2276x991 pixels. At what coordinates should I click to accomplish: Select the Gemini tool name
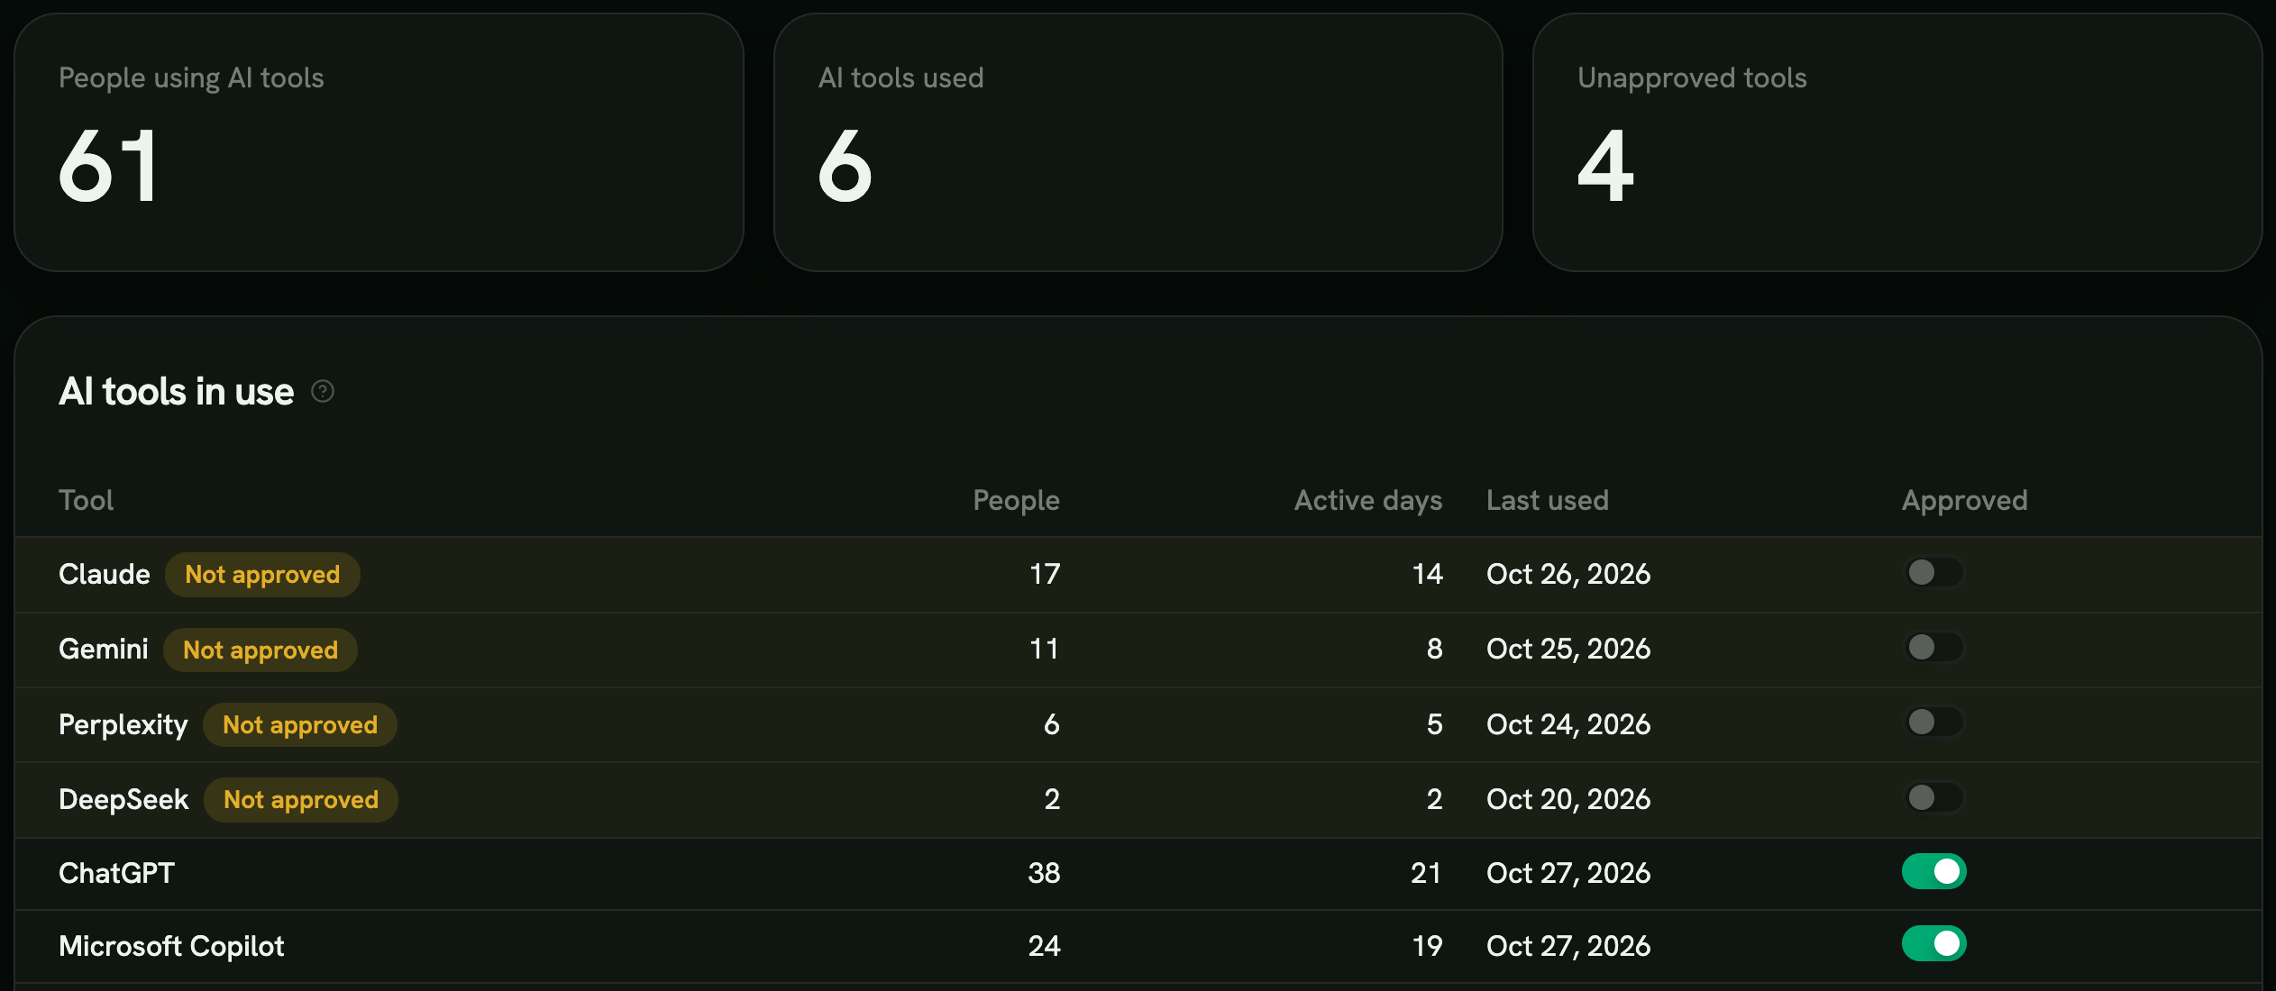click(104, 649)
